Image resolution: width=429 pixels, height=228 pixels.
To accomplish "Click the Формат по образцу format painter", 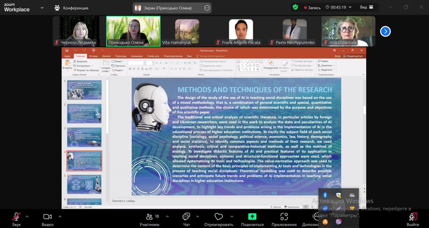I will click(x=86, y=70).
